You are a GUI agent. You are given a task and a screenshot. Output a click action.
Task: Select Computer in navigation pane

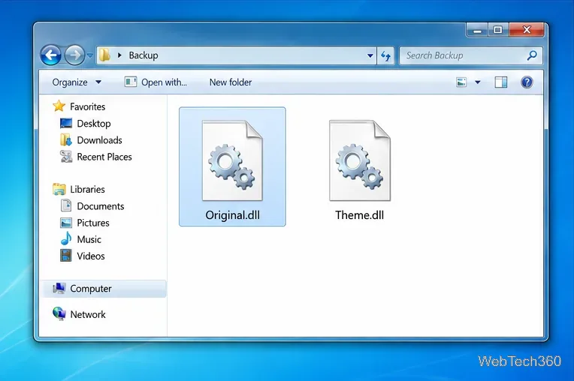pyautogui.click(x=104, y=289)
